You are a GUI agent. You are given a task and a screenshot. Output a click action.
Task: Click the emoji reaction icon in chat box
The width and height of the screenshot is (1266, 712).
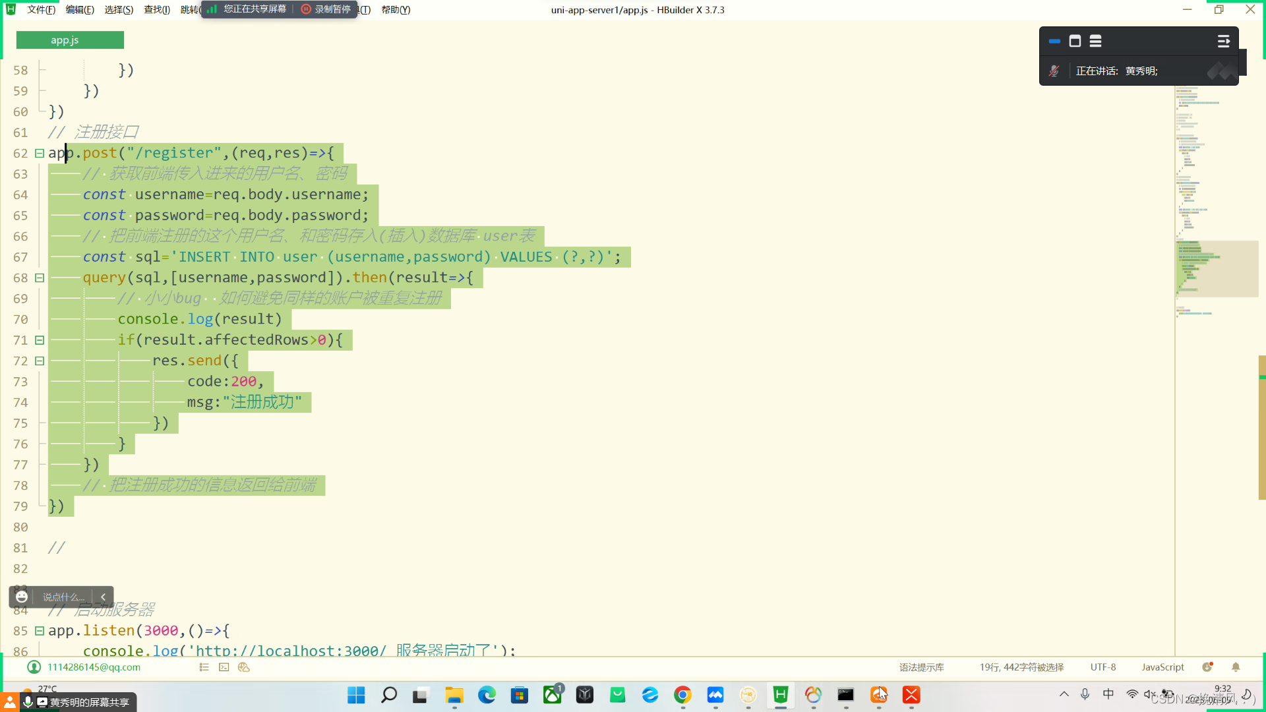pyautogui.click(x=22, y=597)
